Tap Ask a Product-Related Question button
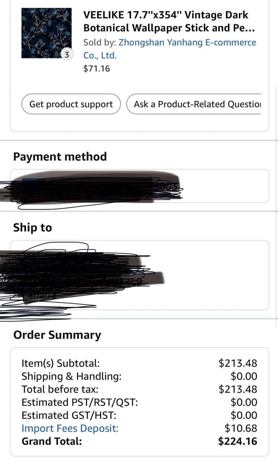This screenshot has width=279, height=464. click(x=194, y=104)
